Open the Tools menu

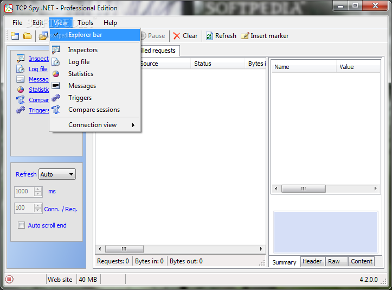[x=85, y=23]
